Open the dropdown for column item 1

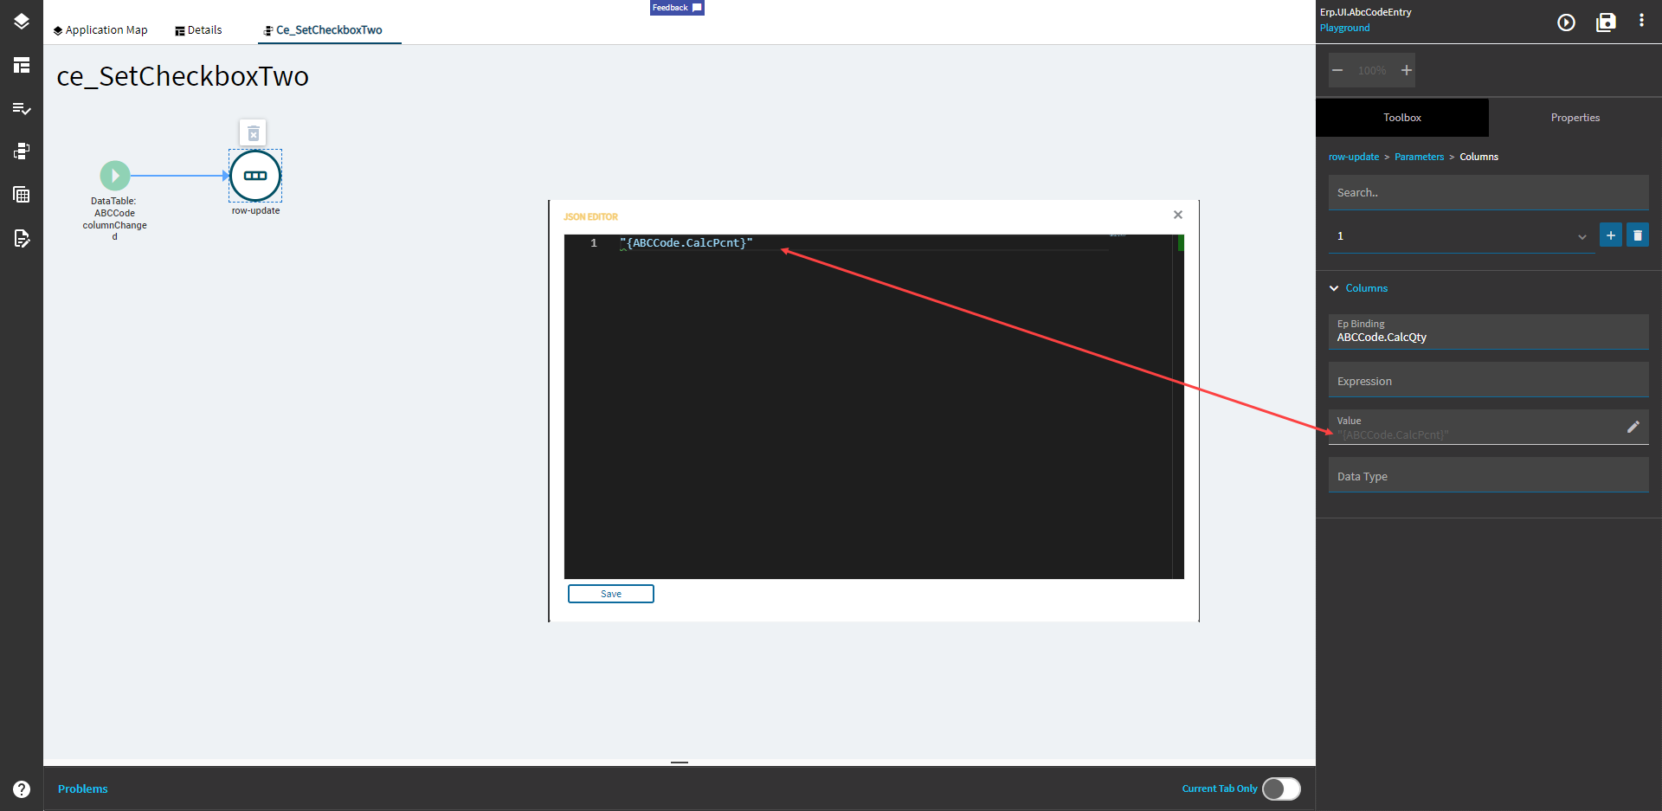pos(1582,235)
